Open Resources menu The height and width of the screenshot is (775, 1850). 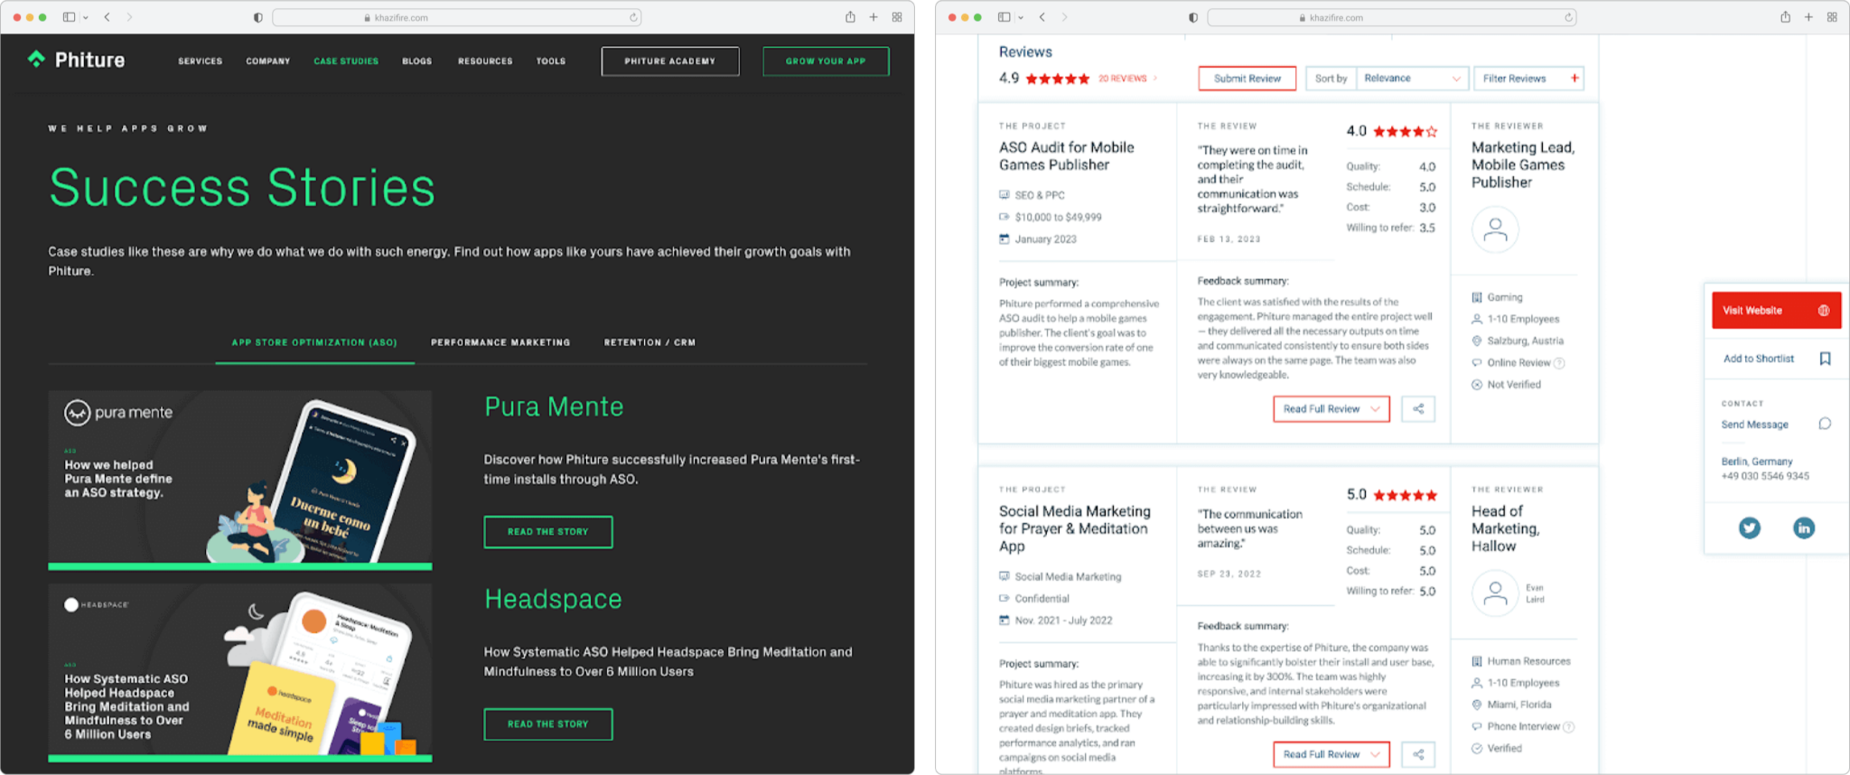tap(485, 61)
